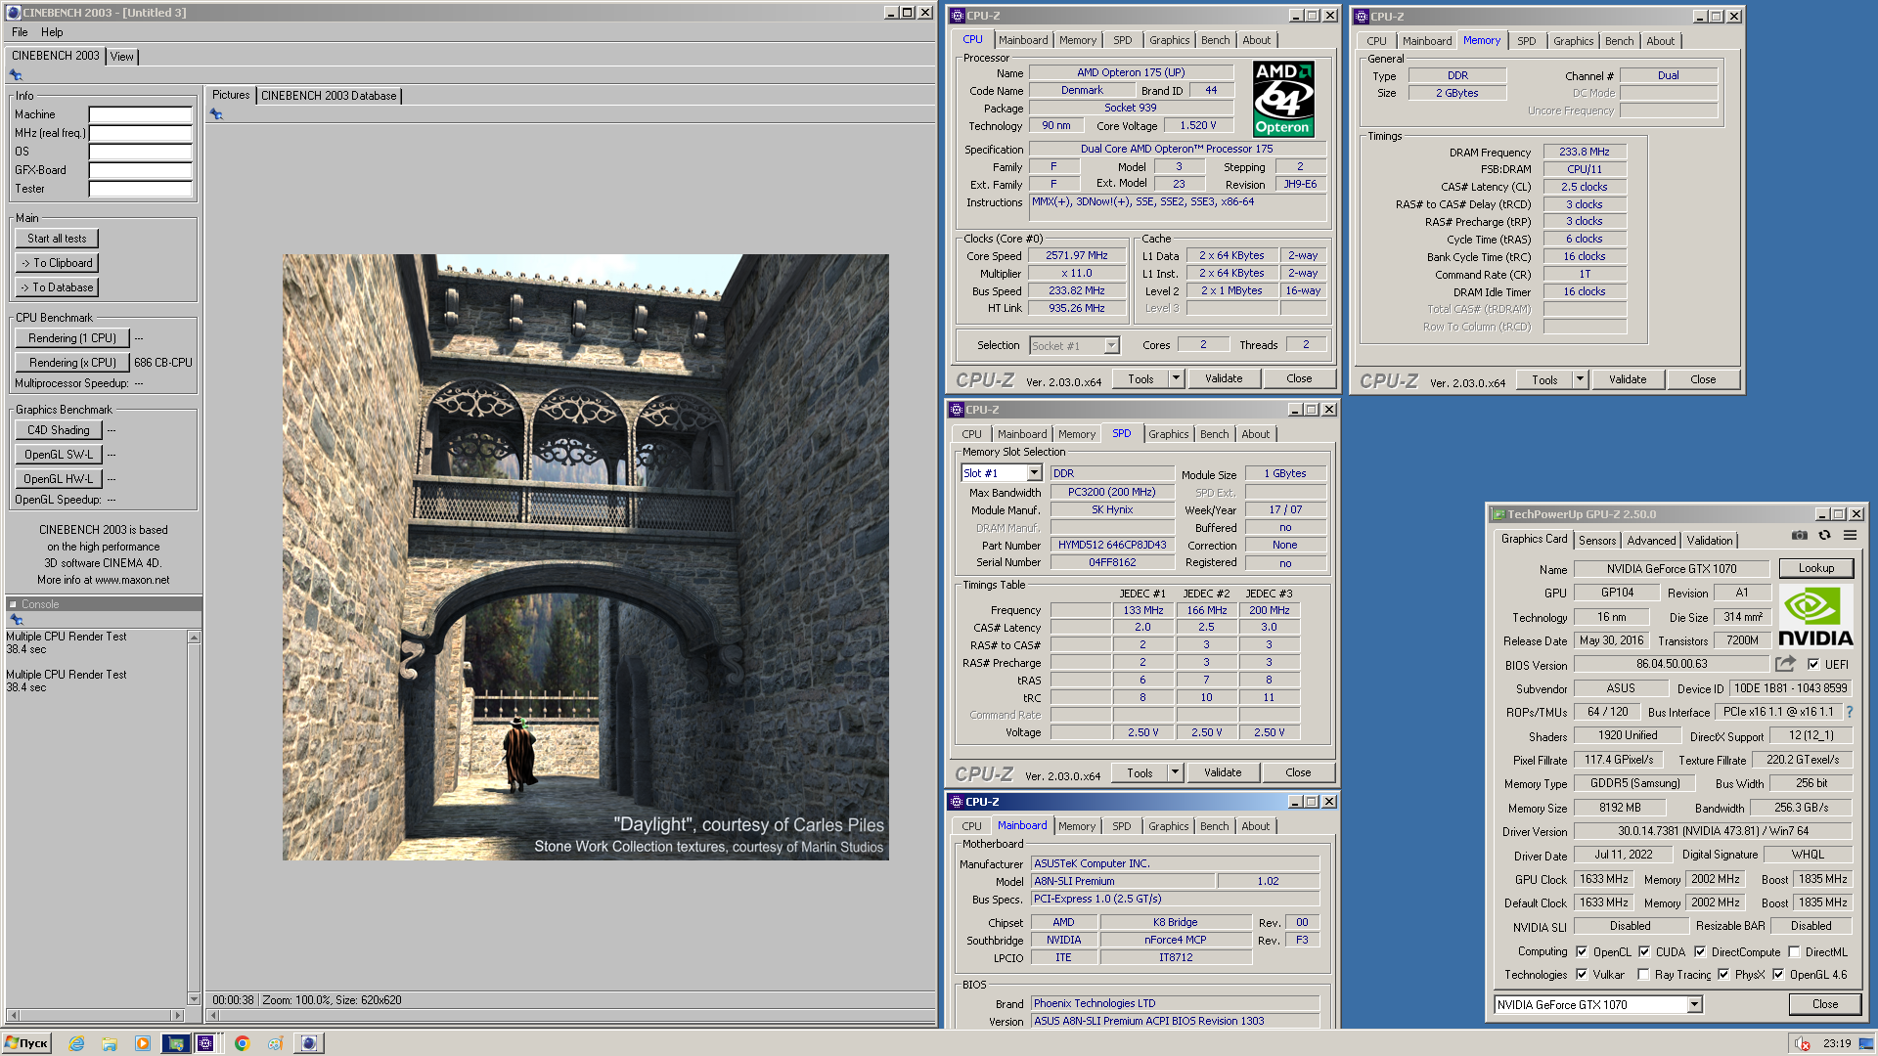1878x1056 pixels.
Task: Click the To Clipboard button
Action: click(57, 263)
